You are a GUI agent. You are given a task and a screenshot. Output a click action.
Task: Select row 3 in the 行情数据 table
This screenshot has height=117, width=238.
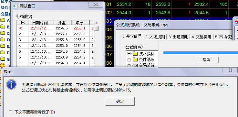pos(55,40)
